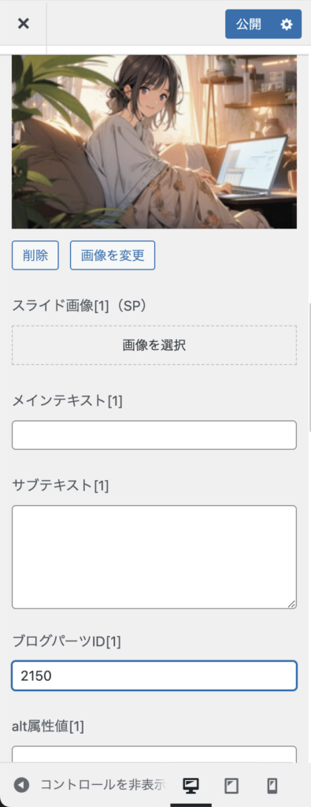Switch to desktop preview icon
311x807 pixels.
(191, 786)
